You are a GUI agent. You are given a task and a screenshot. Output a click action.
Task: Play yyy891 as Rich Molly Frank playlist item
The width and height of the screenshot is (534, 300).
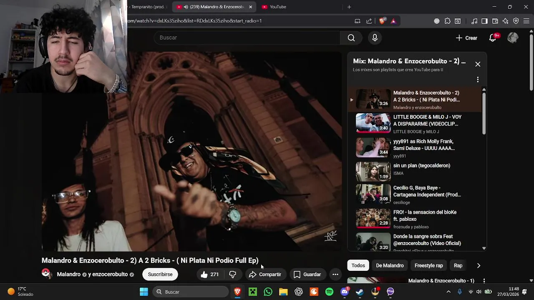pyautogui.click(x=415, y=148)
